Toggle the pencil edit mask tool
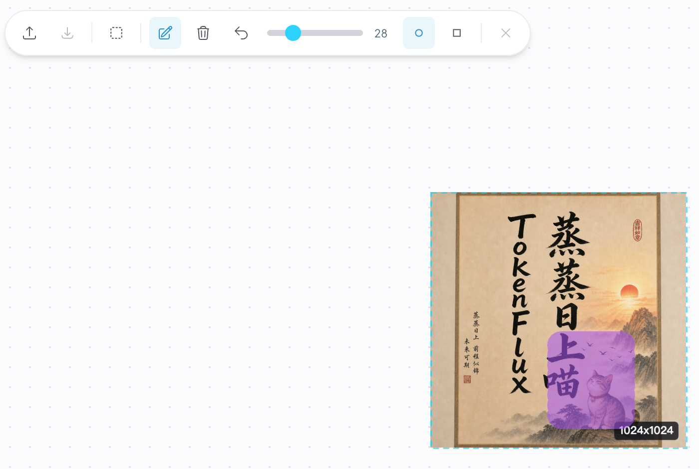Viewport: 699px width, 469px height. 165,33
